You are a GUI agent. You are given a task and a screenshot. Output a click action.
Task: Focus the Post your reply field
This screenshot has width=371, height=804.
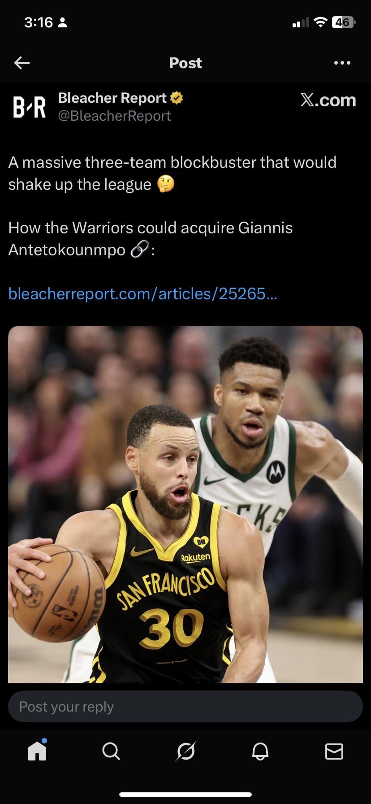coord(185,707)
